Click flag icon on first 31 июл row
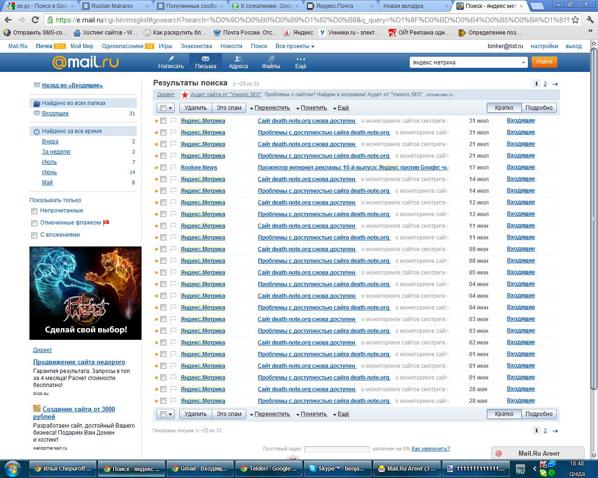 click(x=173, y=121)
